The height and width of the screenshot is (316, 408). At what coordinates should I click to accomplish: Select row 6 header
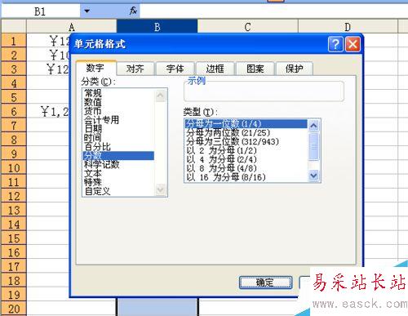click(14, 112)
